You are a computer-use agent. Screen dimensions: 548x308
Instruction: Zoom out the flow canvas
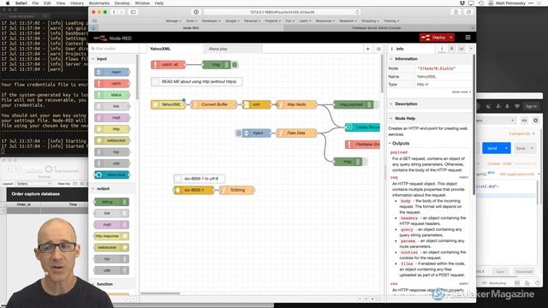[360, 299]
